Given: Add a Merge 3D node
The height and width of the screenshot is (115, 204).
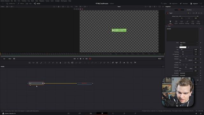Looking at the screenshot, I should coord(124,63).
